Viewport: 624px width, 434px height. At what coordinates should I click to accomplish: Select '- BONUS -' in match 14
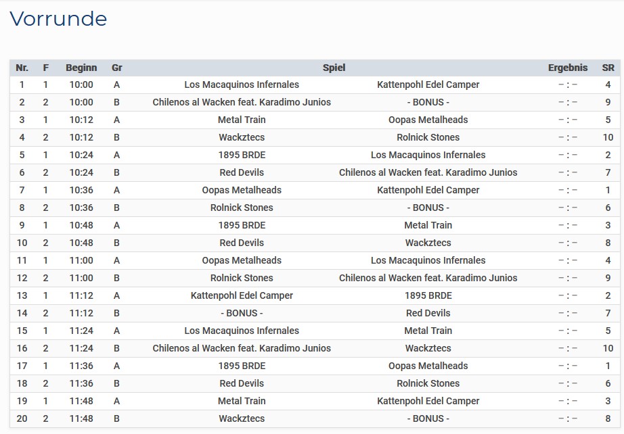tap(242, 313)
